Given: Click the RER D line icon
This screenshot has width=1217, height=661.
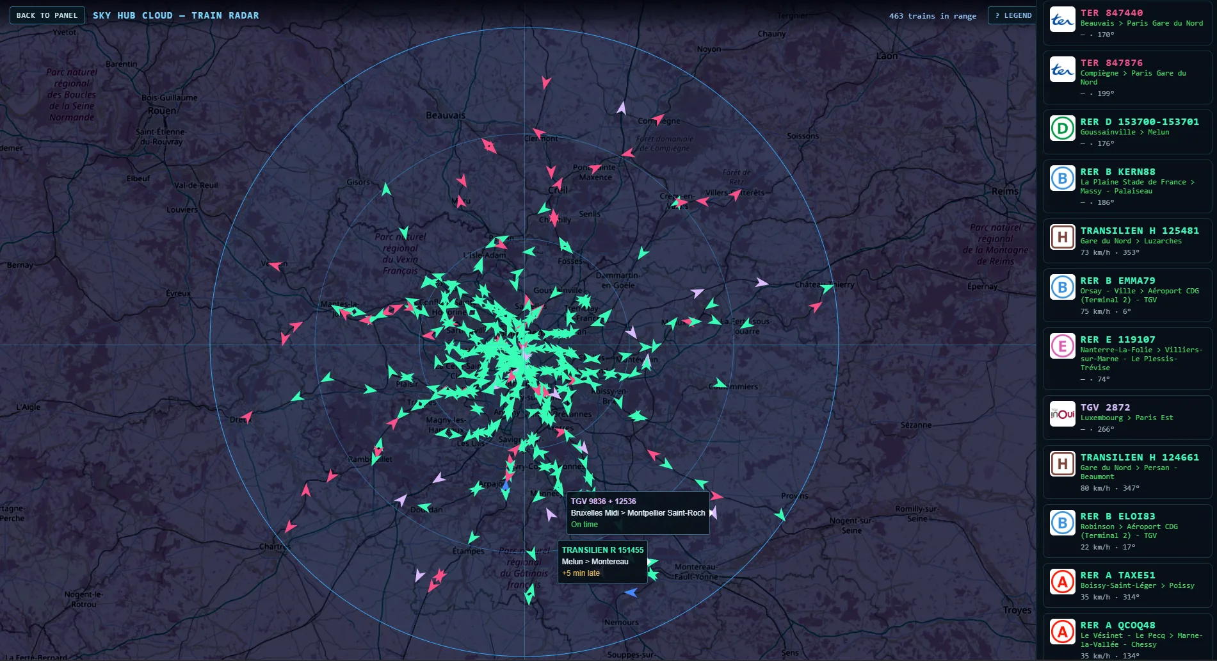Looking at the screenshot, I should (1062, 128).
